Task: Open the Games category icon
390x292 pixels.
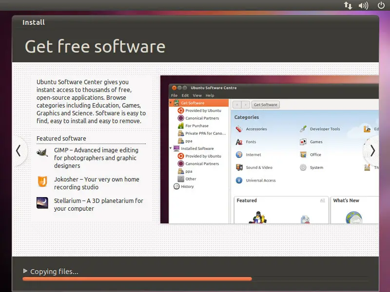Action: 303,142
